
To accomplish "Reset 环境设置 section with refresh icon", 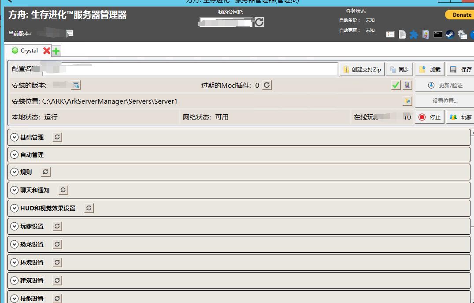I will (57, 262).
